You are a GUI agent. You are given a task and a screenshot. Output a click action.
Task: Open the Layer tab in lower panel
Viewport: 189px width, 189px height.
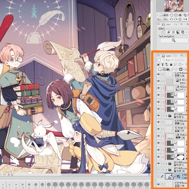(167, 56)
